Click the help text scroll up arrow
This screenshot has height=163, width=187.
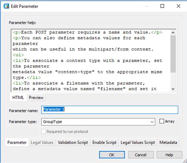pyautogui.click(x=173, y=32)
